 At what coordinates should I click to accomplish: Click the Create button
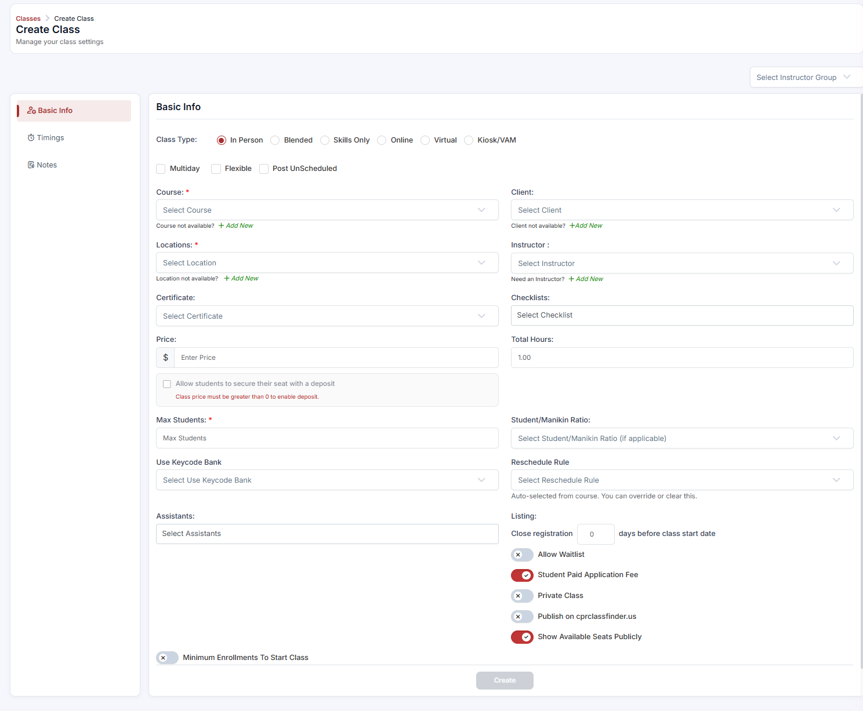coord(505,680)
